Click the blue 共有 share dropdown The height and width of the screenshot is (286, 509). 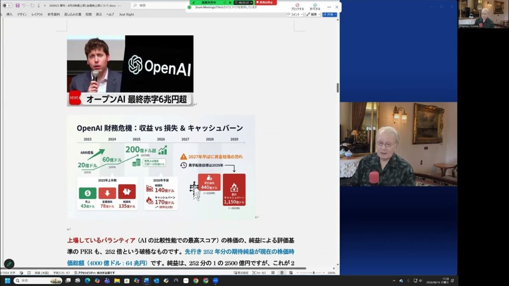click(x=330, y=14)
